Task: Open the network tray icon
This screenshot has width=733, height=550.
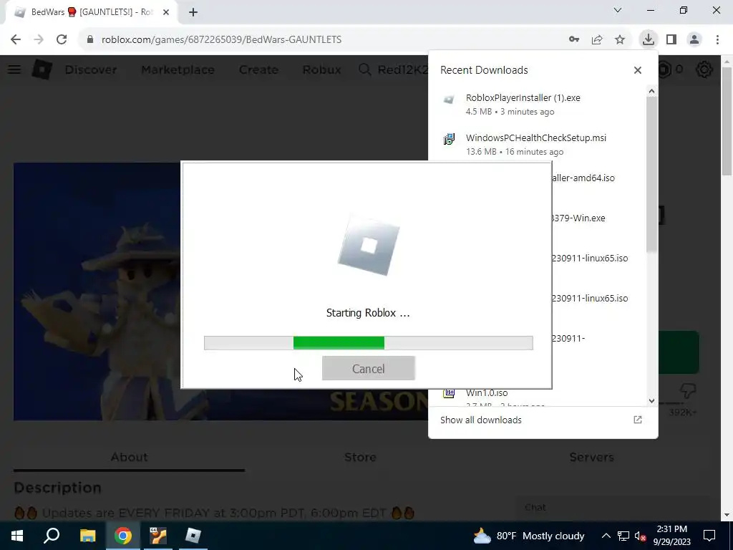Action: (x=623, y=536)
